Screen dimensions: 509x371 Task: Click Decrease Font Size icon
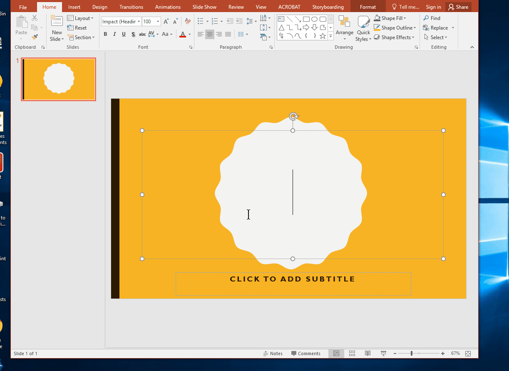[175, 21]
